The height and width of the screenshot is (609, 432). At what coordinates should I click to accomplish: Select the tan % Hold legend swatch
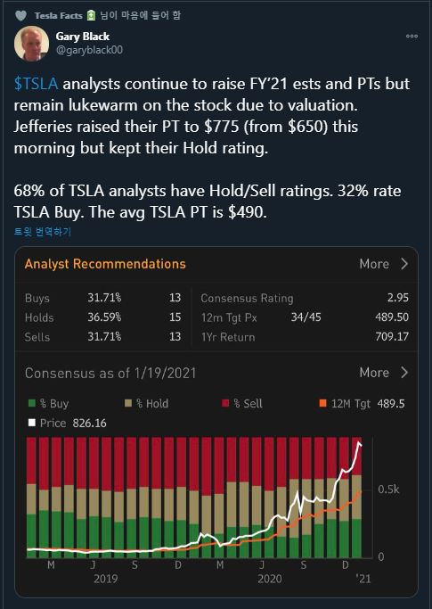(x=128, y=403)
